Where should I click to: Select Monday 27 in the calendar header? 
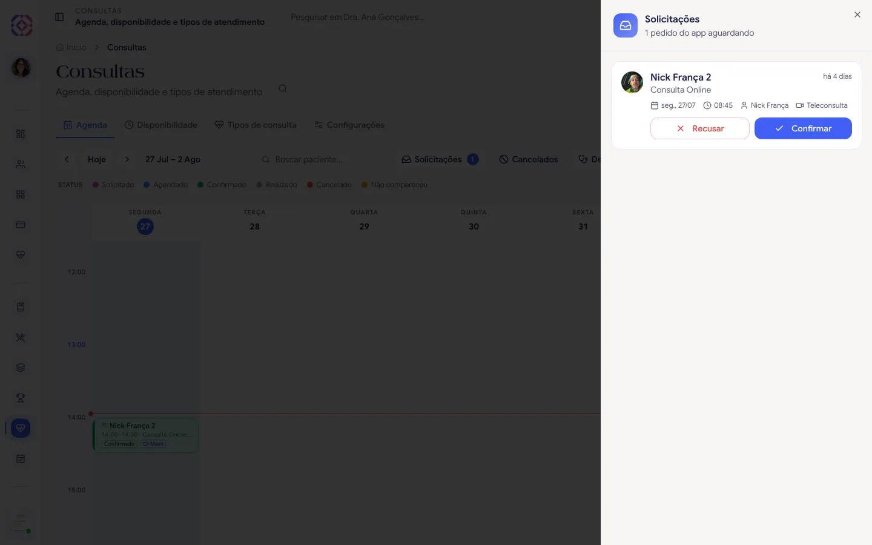(x=145, y=220)
